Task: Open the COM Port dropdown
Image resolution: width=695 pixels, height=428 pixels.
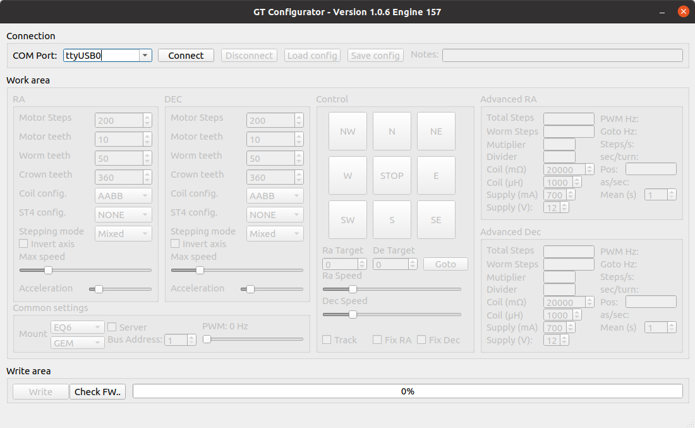Action: [145, 56]
